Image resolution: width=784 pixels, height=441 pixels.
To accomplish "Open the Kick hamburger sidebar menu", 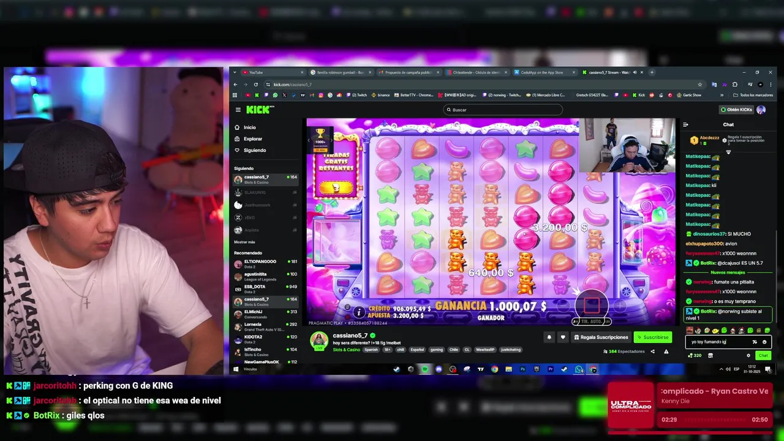I will pyautogui.click(x=238, y=110).
